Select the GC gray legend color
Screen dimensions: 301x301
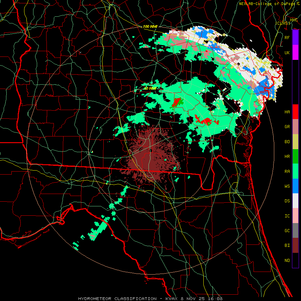tap(295, 230)
